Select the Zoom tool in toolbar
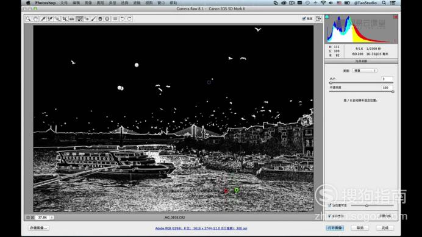Viewport: 422px width, 237px height. tap(28, 19)
